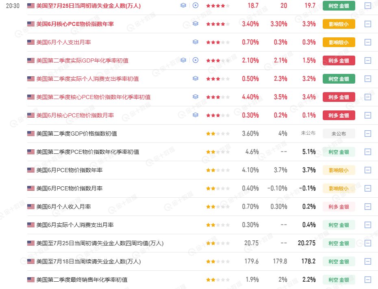The height and width of the screenshot is (289, 378).
Task: Play video for 第二季度实际GDP年化季率初值
Action: [x=196, y=60]
